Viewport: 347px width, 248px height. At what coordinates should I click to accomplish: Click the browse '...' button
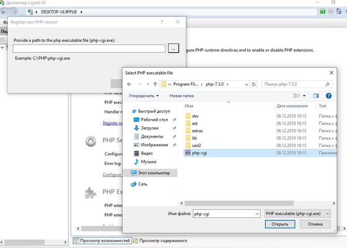click(x=173, y=49)
